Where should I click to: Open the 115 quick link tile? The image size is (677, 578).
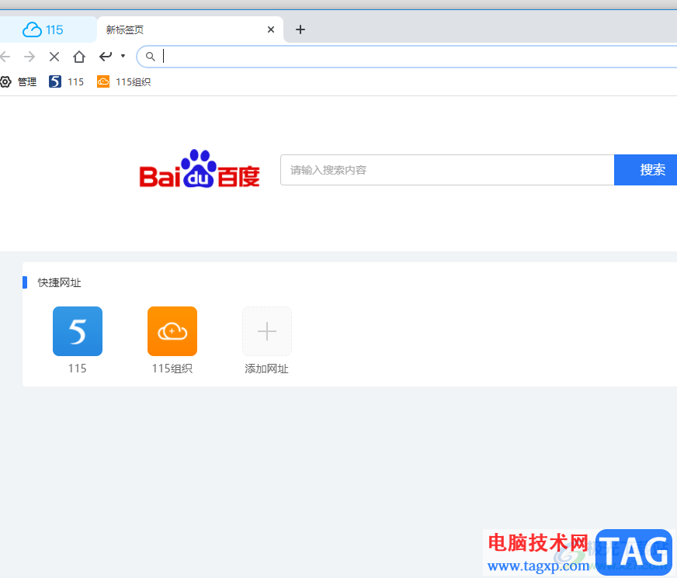pos(78,331)
